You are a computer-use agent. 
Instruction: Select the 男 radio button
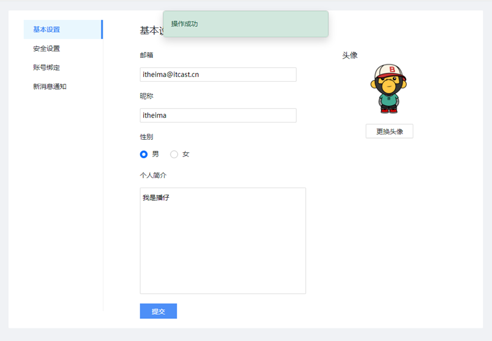click(x=144, y=154)
